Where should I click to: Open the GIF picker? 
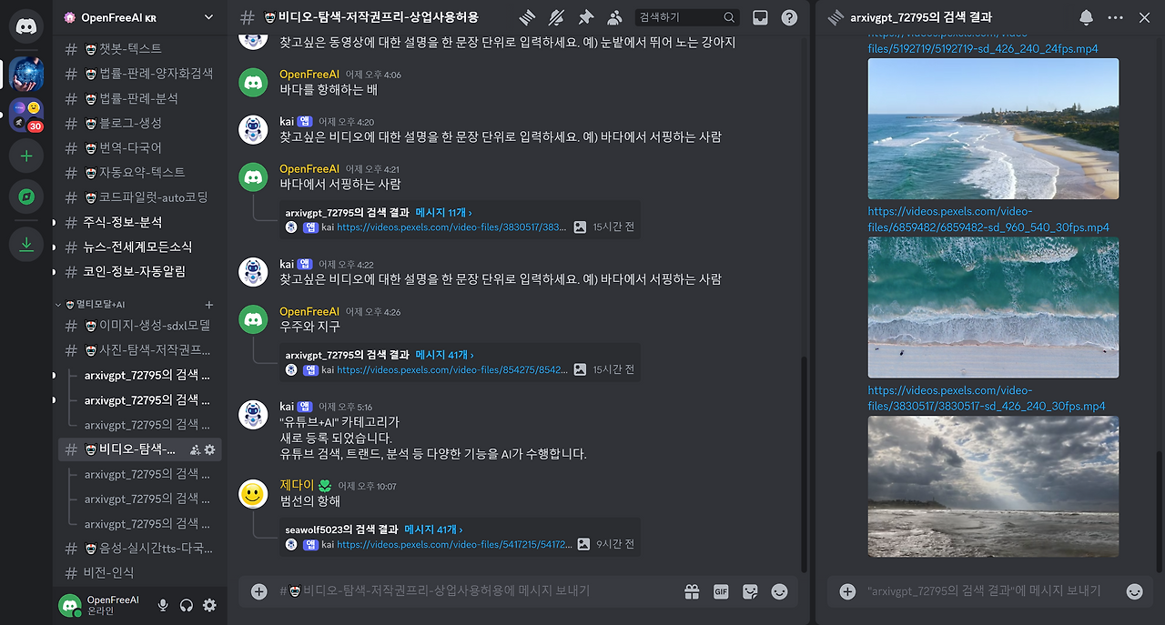tap(720, 591)
